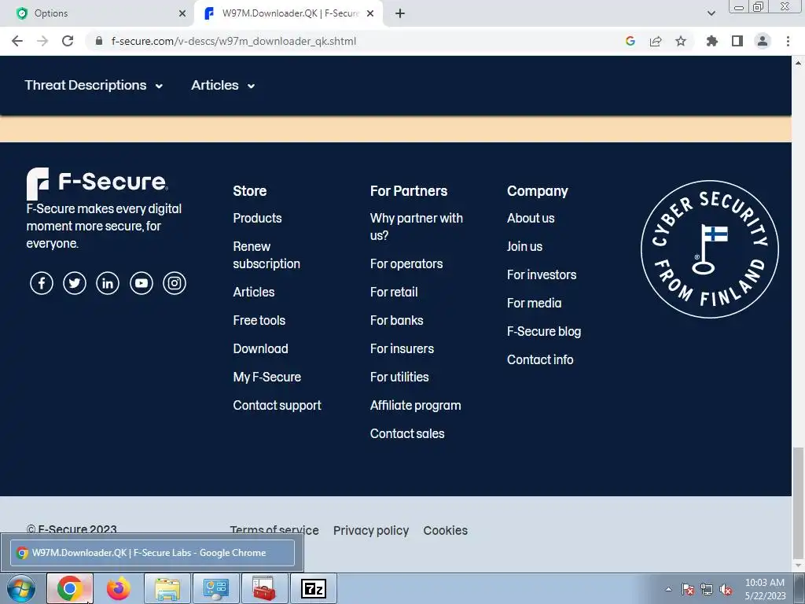Bookmark this page with star icon
This screenshot has height=604, width=805.
tap(681, 41)
